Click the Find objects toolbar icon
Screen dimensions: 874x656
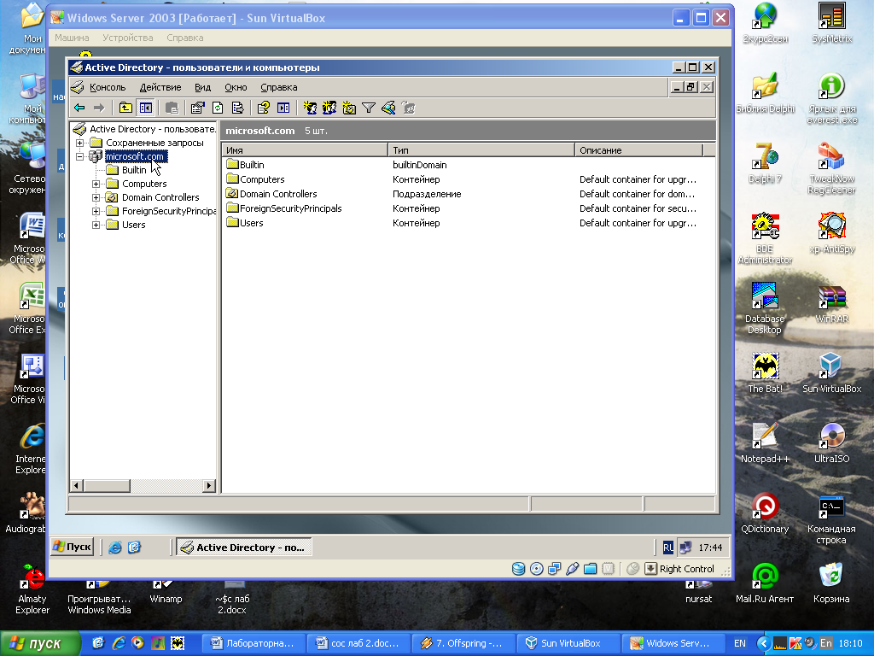pos(388,108)
